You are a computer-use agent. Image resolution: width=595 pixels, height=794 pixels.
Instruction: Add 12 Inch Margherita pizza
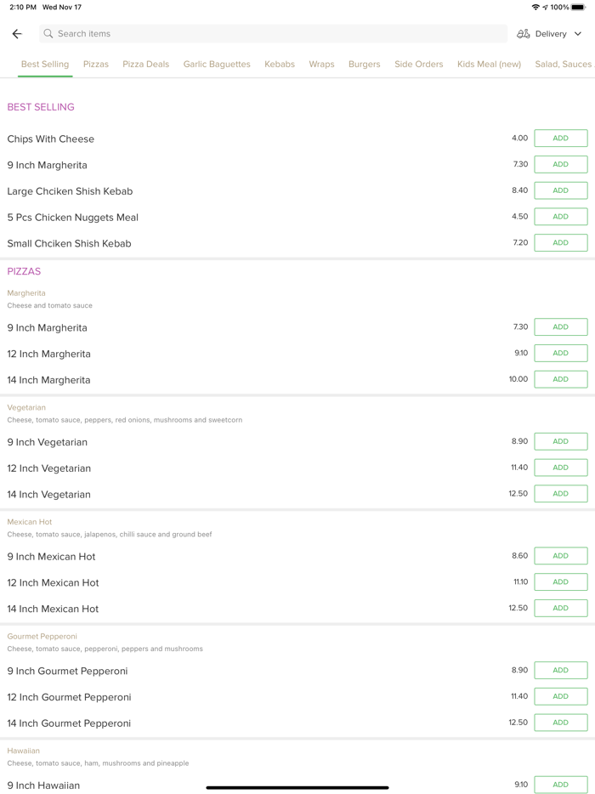click(x=560, y=353)
